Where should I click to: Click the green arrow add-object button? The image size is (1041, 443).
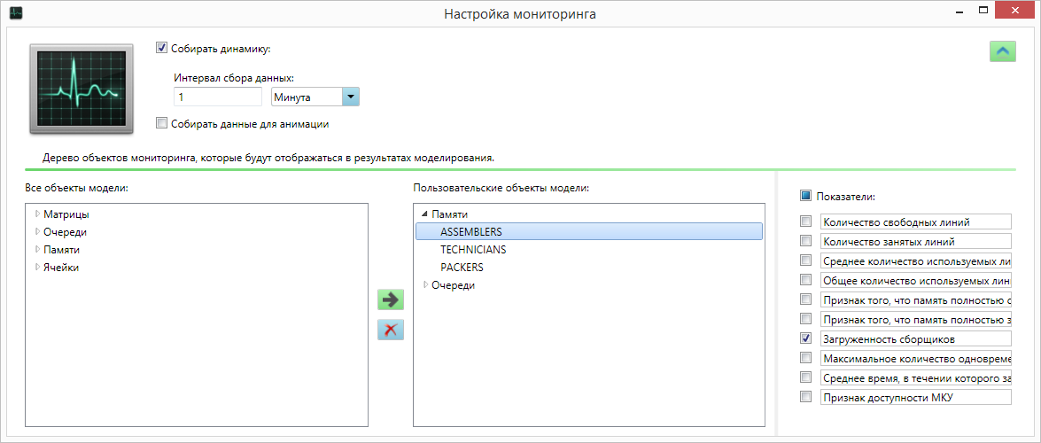click(391, 299)
